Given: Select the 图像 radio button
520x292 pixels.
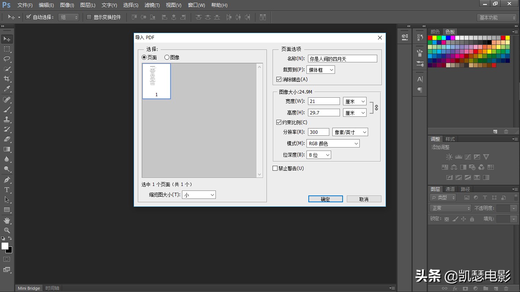Looking at the screenshot, I should pos(167,57).
